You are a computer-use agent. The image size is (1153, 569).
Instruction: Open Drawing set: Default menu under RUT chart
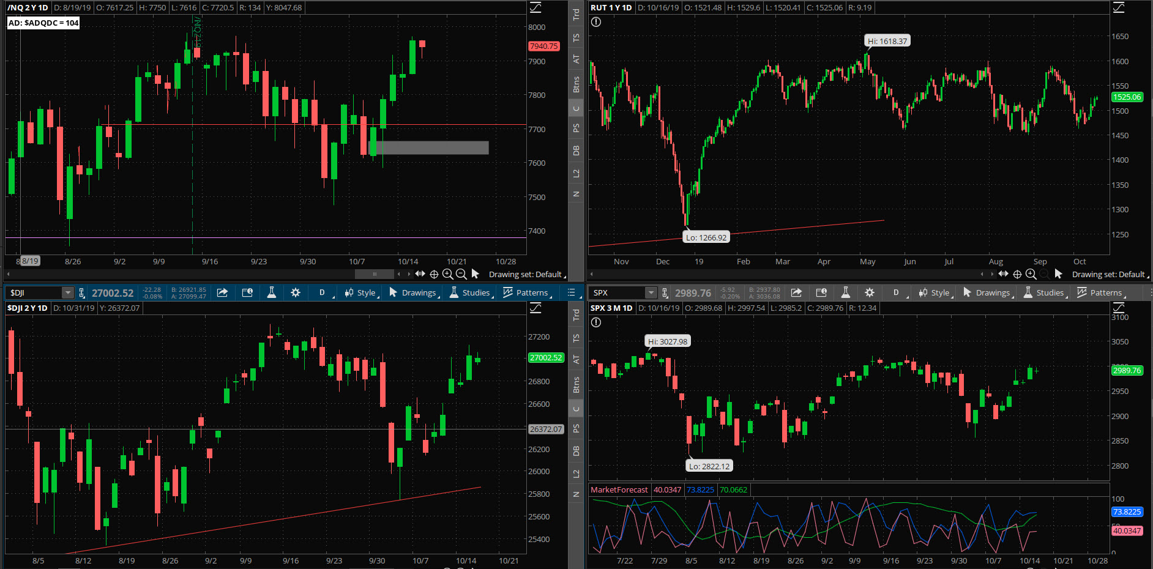pyautogui.click(x=1110, y=274)
